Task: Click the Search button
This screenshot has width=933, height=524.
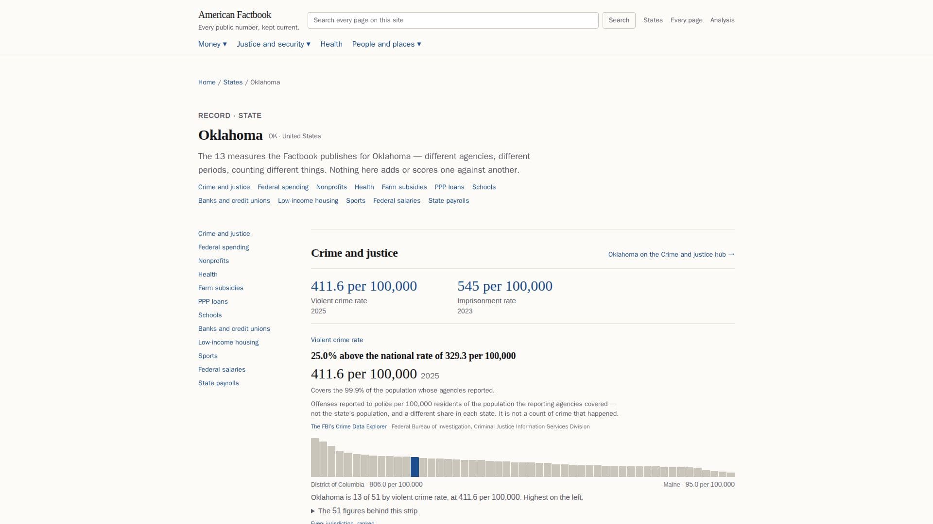Action: pyautogui.click(x=619, y=20)
